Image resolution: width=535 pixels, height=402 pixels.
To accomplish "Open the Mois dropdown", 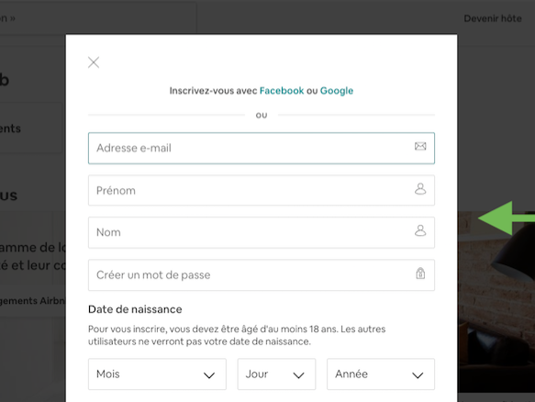I will [157, 374].
